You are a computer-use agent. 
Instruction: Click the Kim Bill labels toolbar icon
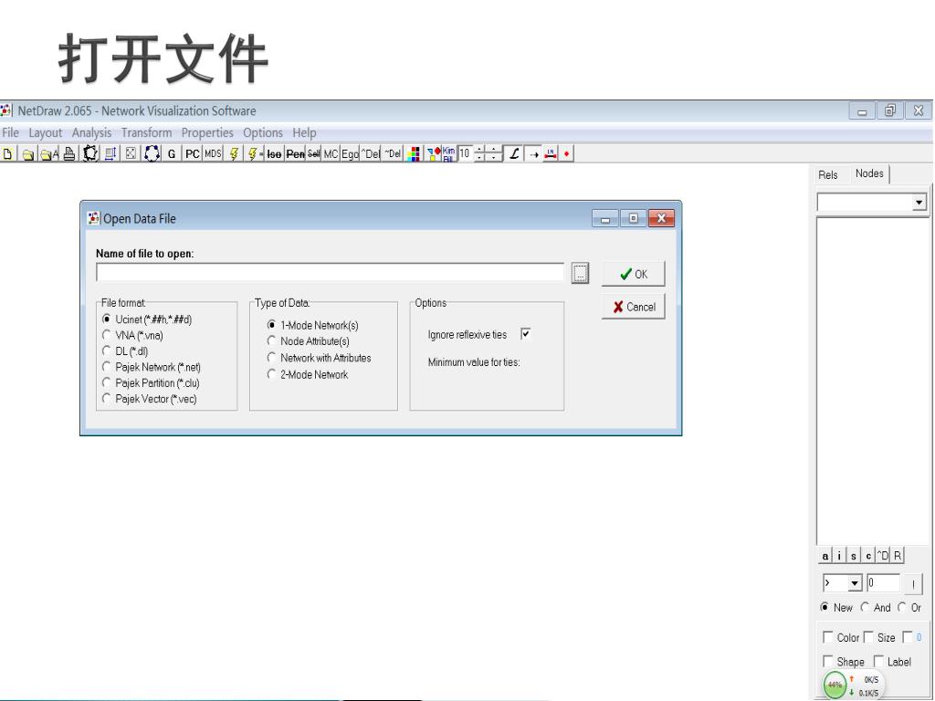tap(448, 153)
